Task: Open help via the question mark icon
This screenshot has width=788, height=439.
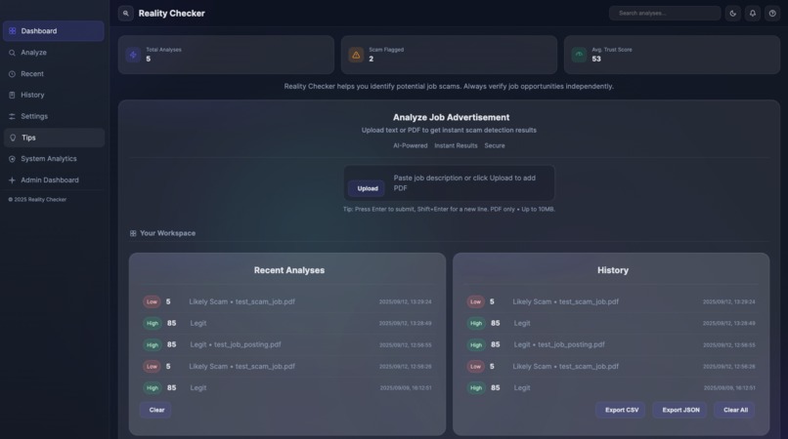Action: coord(772,13)
